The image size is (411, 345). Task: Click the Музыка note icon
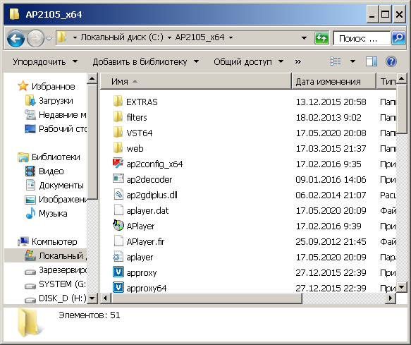point(30,213)
